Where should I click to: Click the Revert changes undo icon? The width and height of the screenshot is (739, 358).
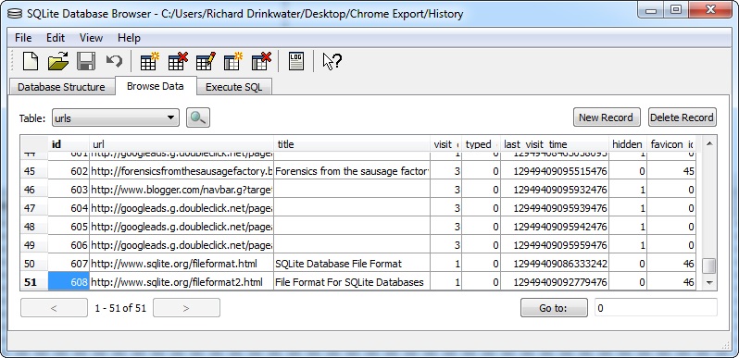click(114, 61)
